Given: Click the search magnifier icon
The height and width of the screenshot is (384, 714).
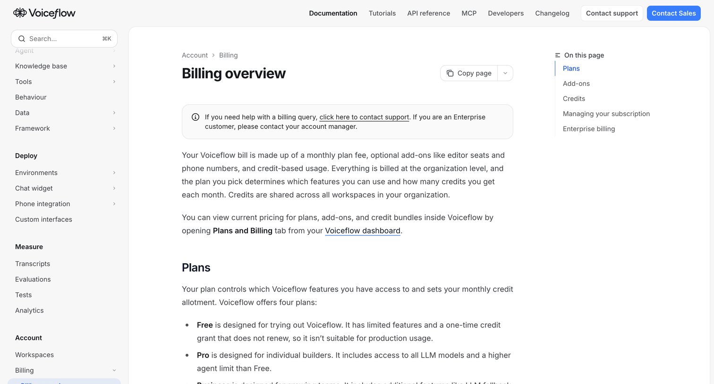Looking at the screenshot, I should pos(22,39).
